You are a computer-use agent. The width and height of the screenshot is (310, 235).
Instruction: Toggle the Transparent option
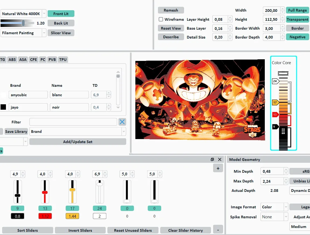297,19
